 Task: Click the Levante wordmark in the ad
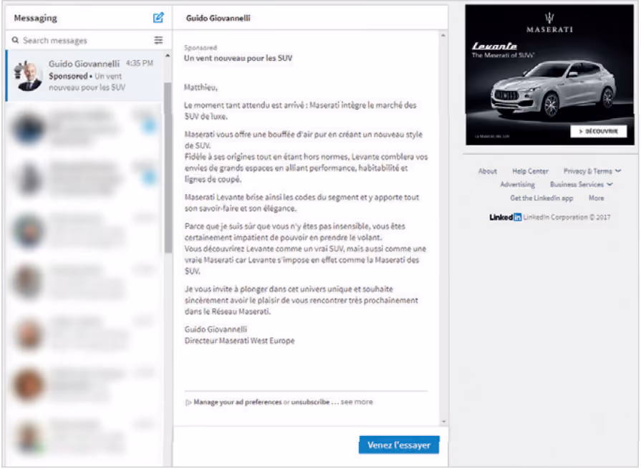[494, 46]
